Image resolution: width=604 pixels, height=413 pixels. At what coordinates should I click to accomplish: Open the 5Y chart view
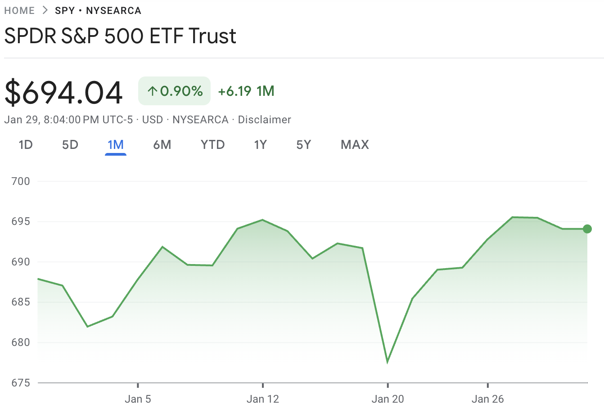[303, 144]
